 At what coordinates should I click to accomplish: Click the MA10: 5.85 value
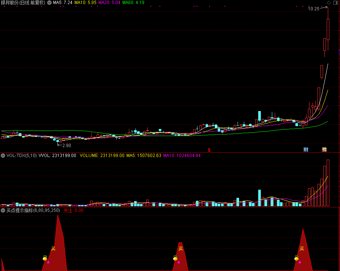pos(85,3)
